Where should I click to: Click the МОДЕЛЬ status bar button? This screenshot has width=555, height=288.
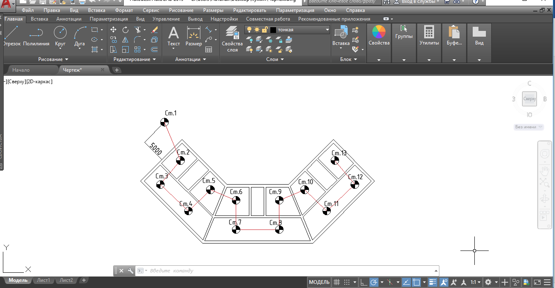[319, 282]
